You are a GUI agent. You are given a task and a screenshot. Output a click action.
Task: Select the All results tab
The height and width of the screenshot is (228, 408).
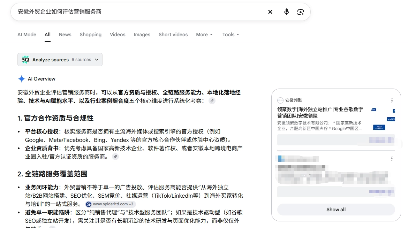47,35
